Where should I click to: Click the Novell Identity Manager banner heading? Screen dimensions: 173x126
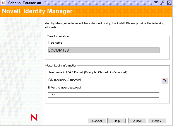point(37,11)
